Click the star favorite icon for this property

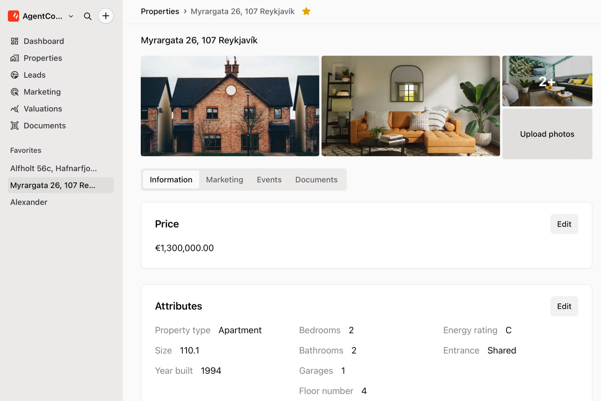(x=306, y=11)
